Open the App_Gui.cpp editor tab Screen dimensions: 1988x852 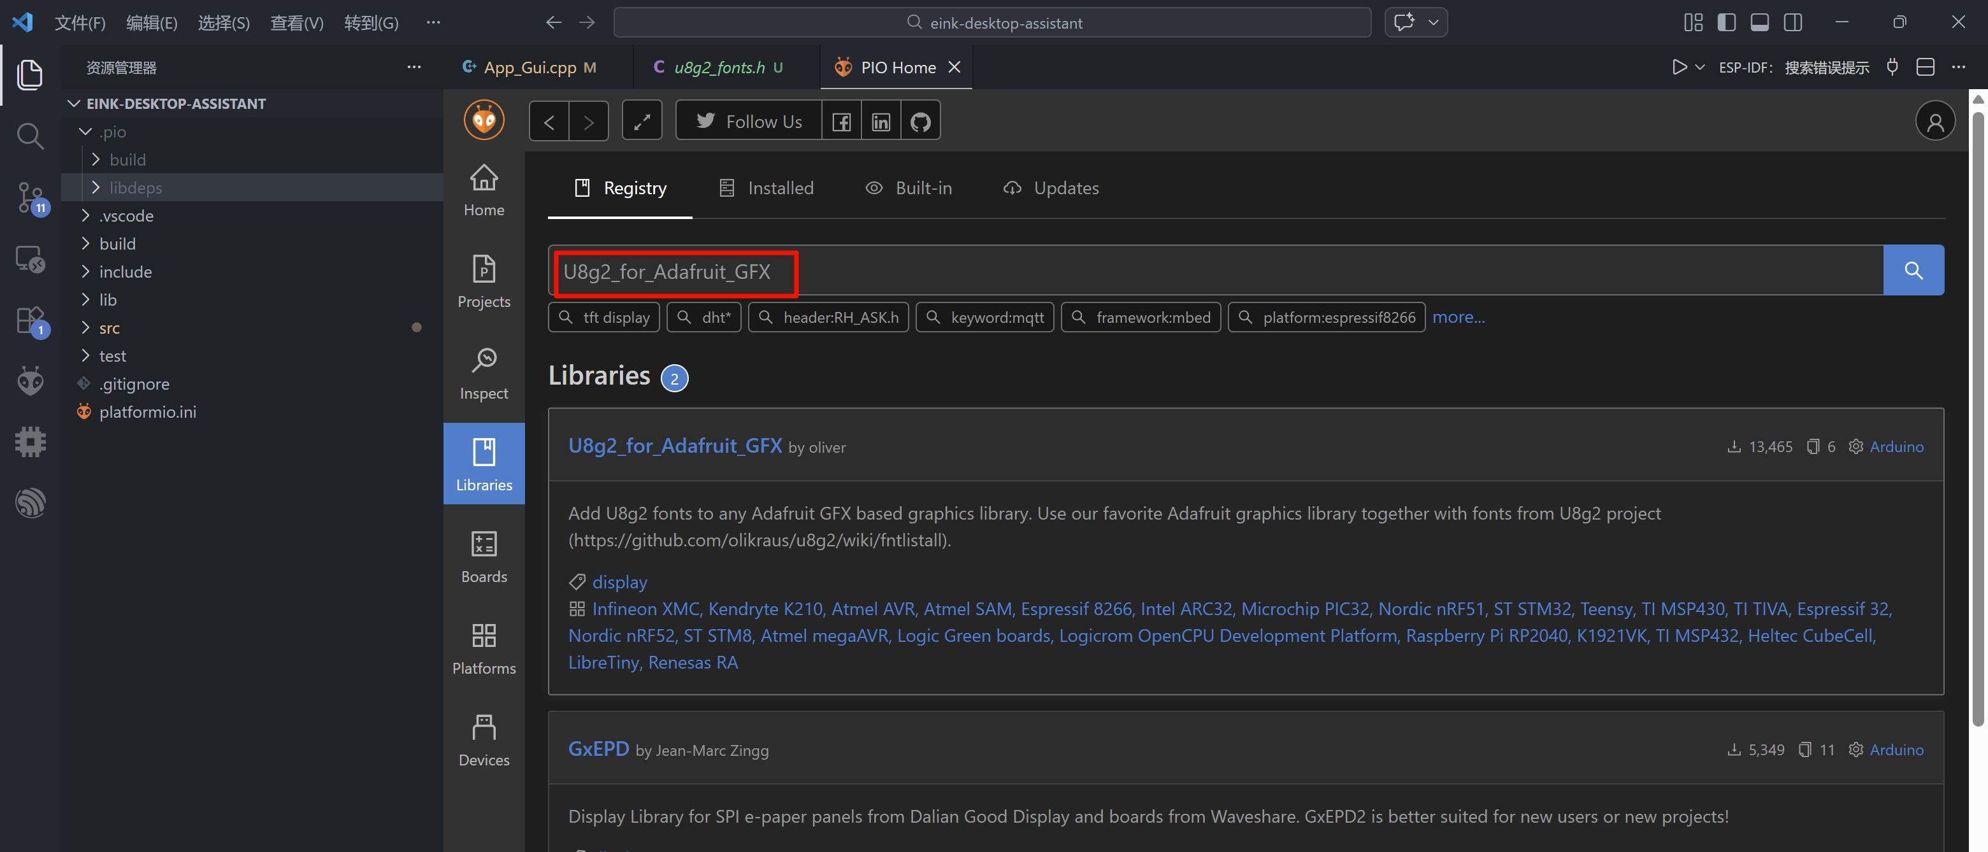(x=530, y=68)
